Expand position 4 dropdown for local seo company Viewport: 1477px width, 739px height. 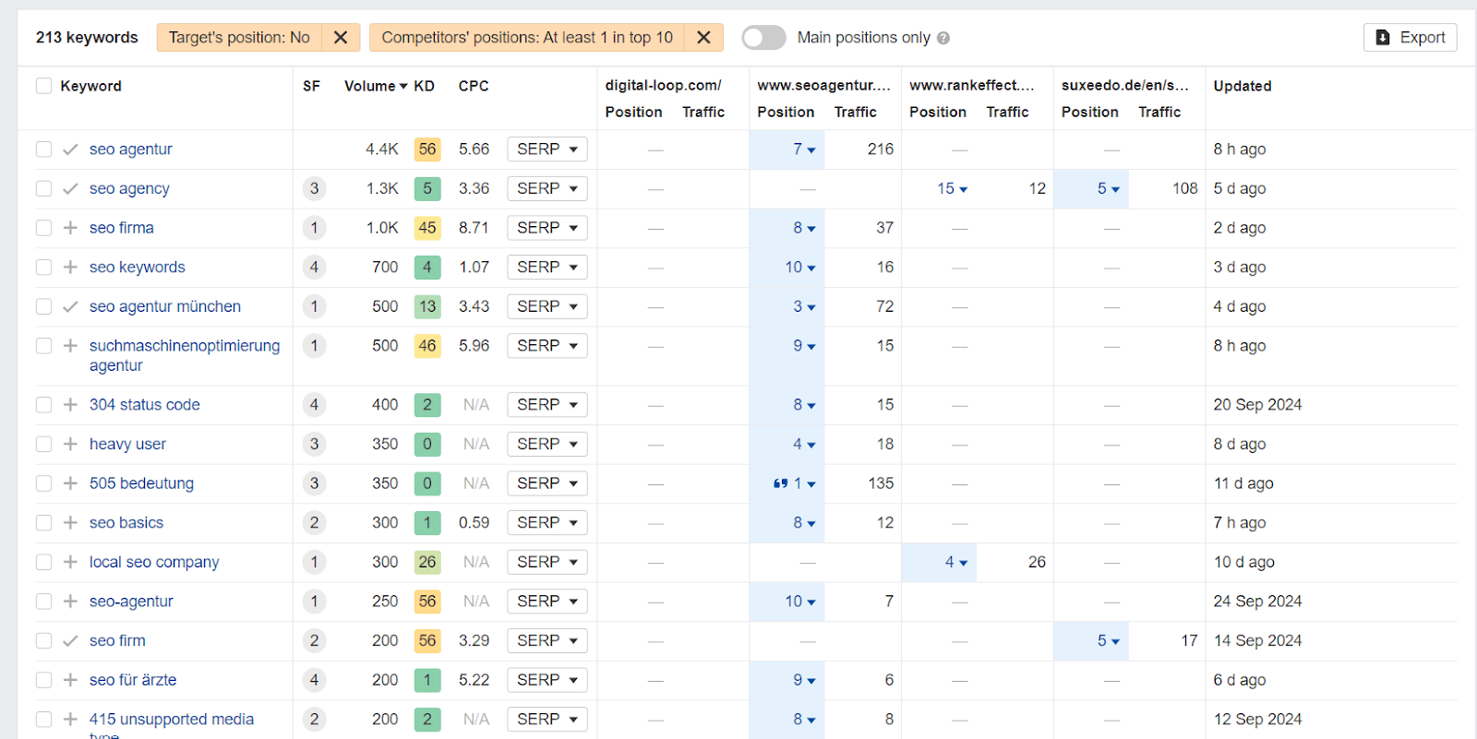click(x=955, y=562)
